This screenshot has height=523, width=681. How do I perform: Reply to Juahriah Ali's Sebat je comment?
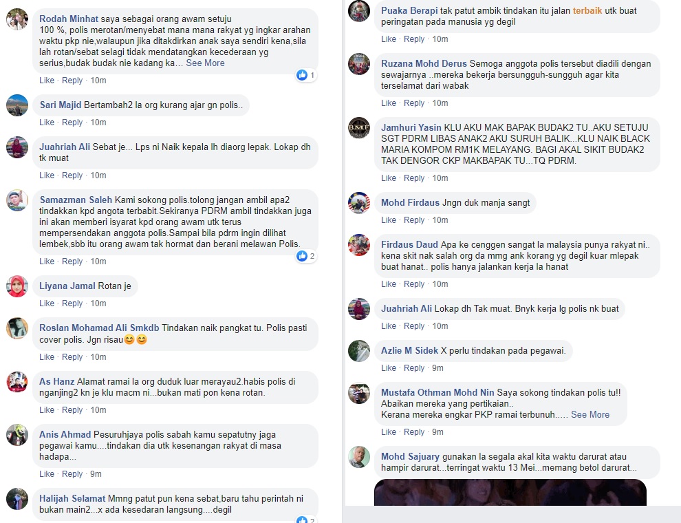[72, 175]
